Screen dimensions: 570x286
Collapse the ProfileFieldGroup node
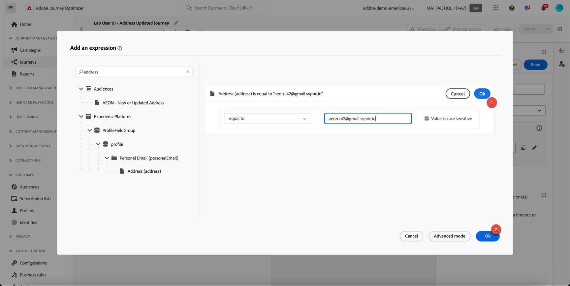[x=89, y=130]
